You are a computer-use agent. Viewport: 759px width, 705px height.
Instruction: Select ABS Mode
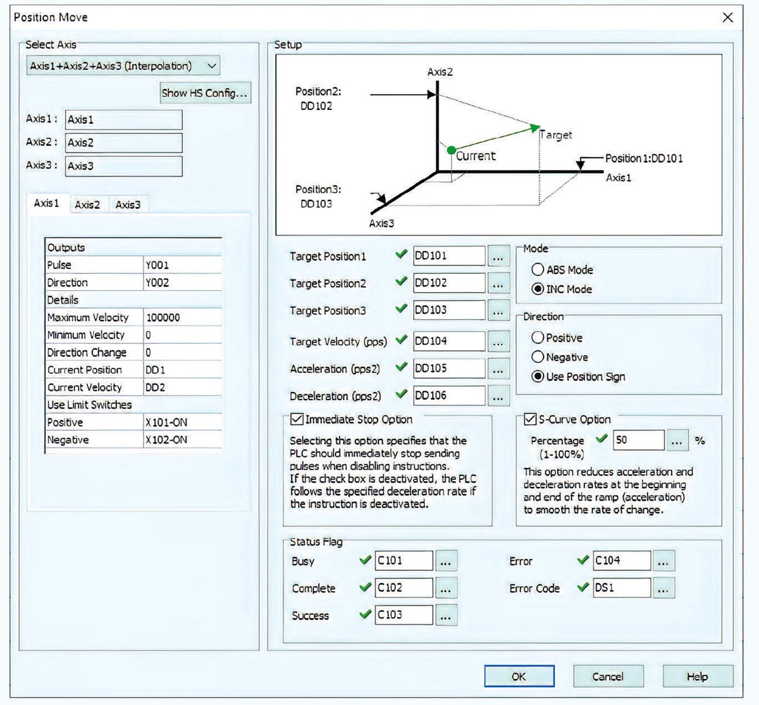[537, 269]
